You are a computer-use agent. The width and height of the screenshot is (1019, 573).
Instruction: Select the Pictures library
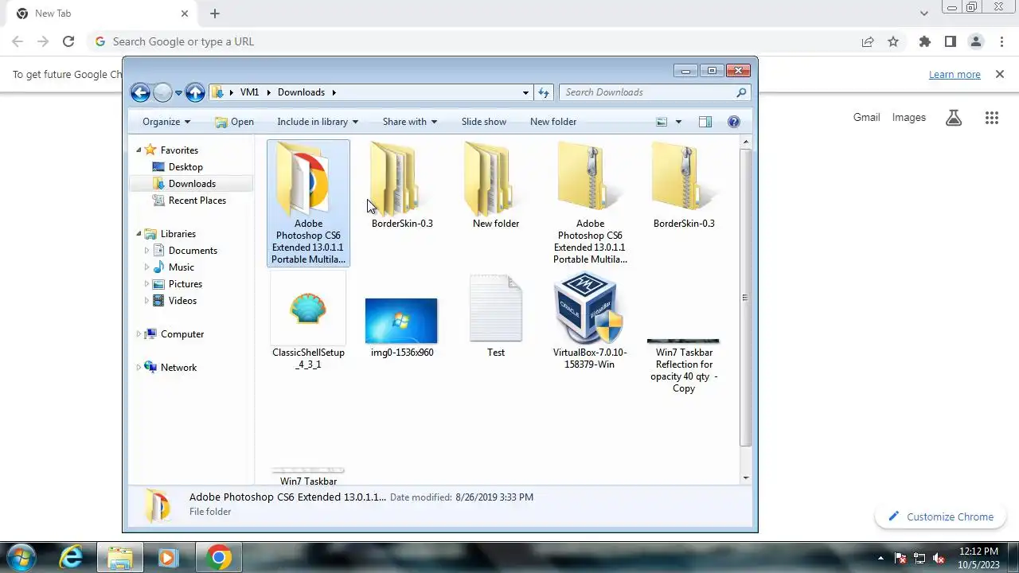(185, 284)
